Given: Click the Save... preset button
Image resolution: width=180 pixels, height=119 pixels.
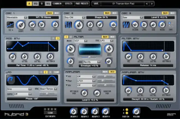Looking at the screenshot, I should [96, 4].
